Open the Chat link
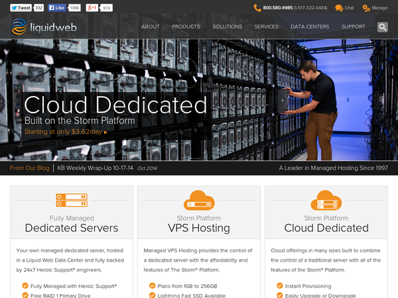 (349, 8)
